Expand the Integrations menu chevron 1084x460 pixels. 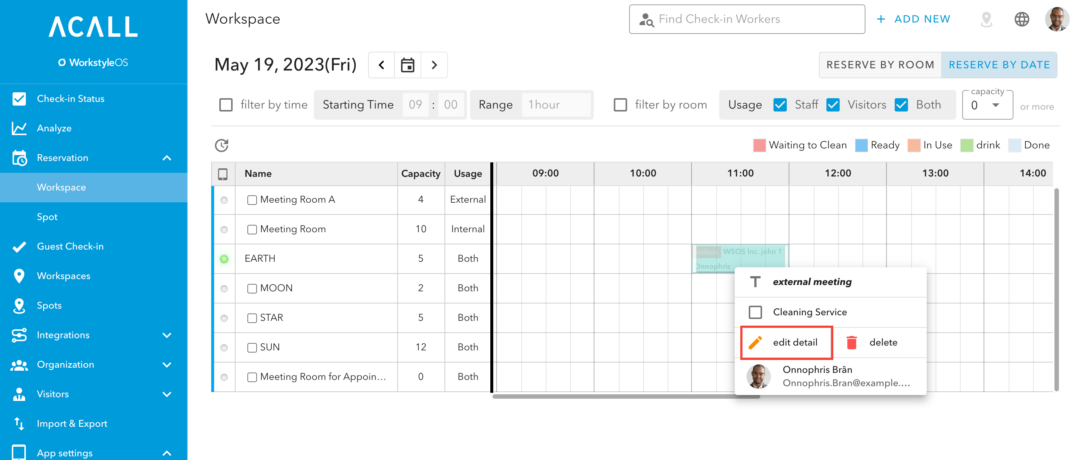coord(167,335)
